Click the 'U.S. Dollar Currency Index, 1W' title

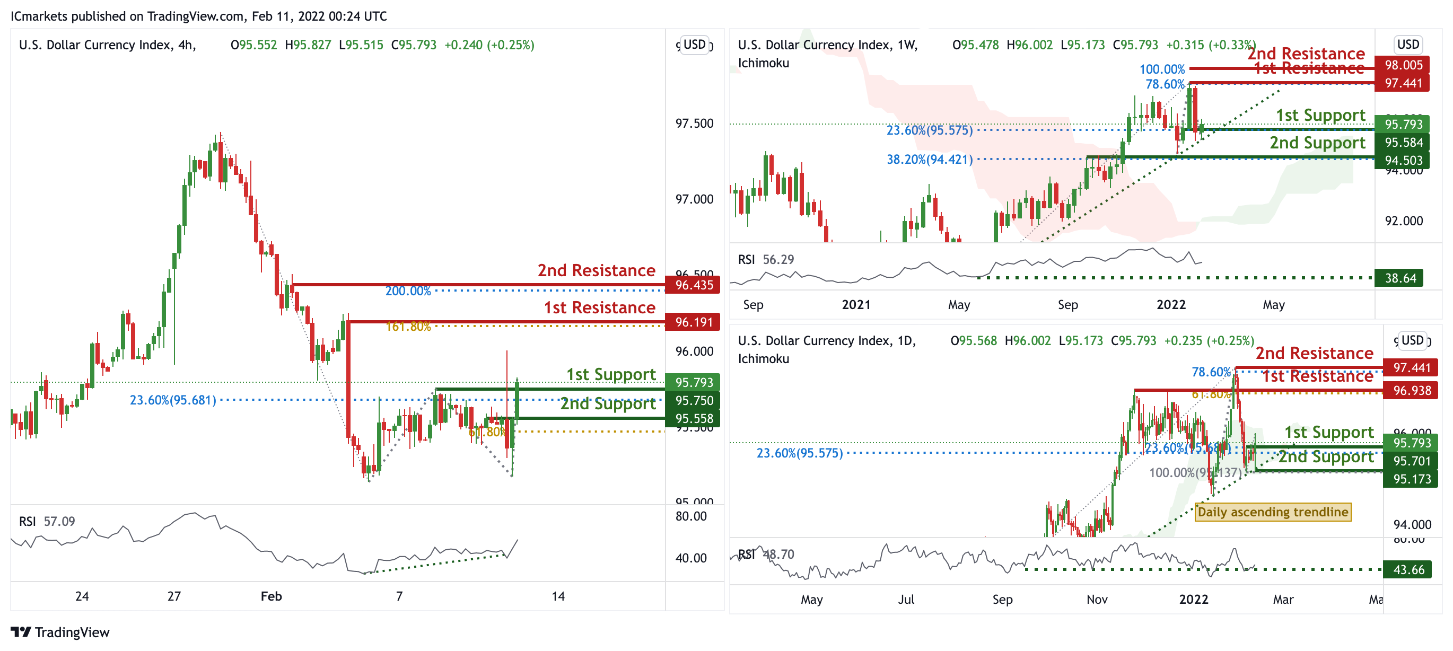tap(827, 45)
